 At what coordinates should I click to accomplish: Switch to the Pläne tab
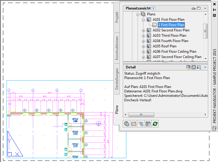pyautogui.click(x=117, y=110)
